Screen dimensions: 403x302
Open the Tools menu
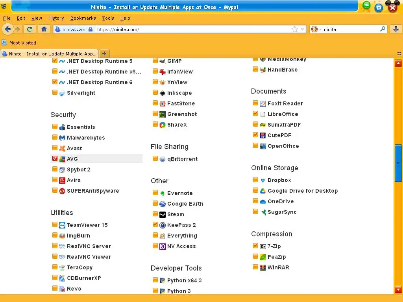click(108, 18)
